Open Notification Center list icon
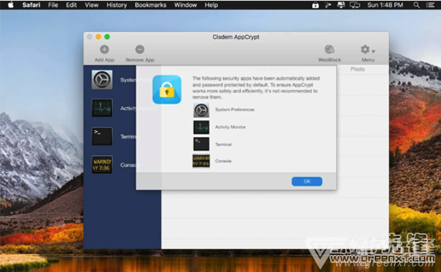The width and height of the screenshot is (441, 272). pos(431,5)
